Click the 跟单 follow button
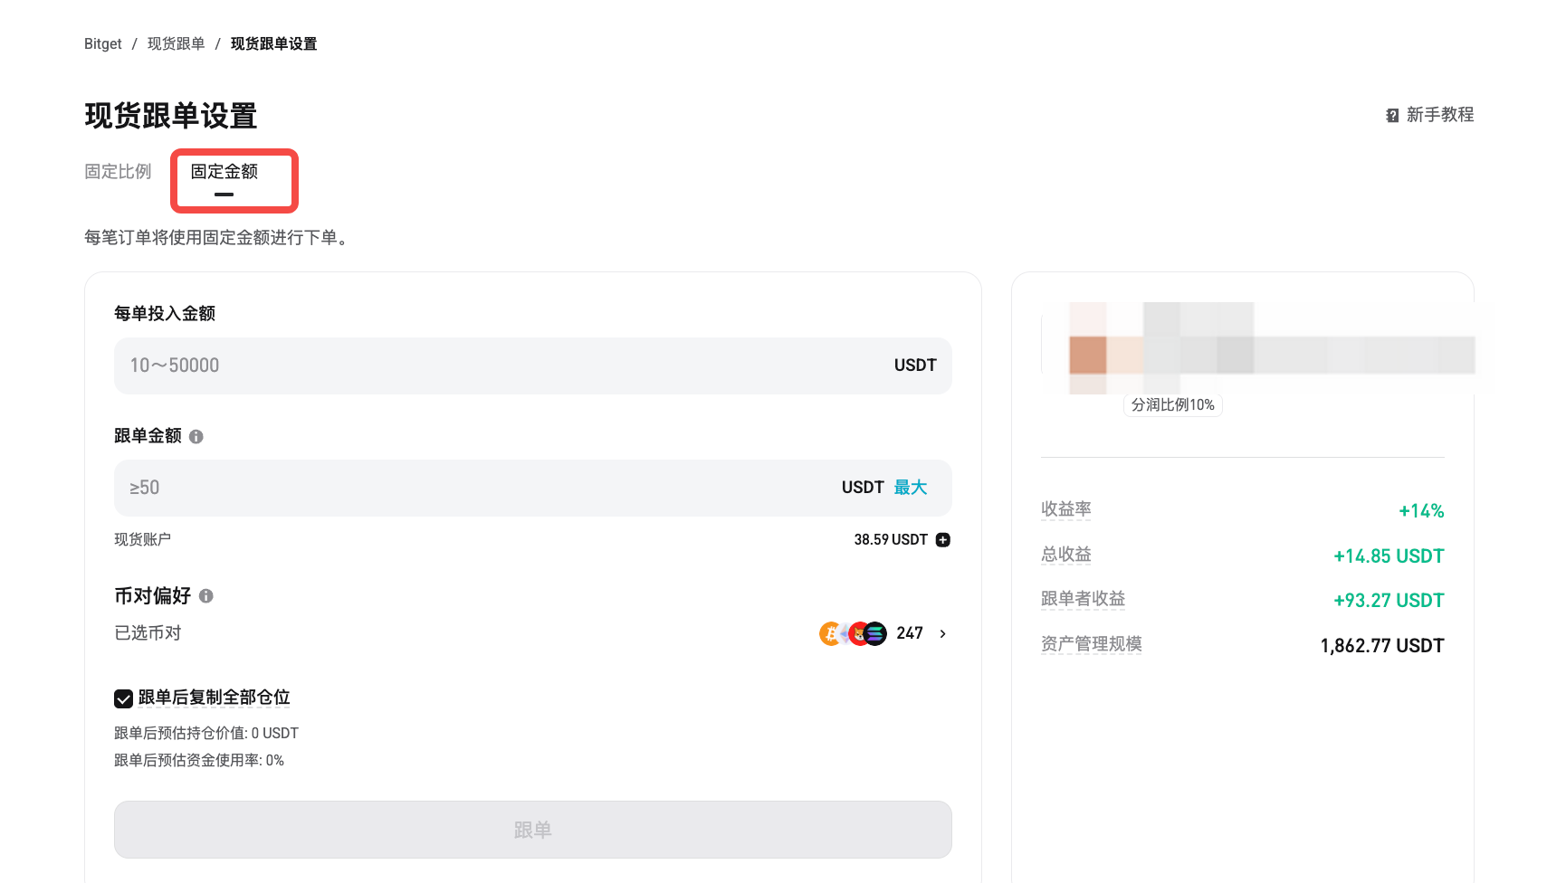1566x883 pixels. coord(532,829)
